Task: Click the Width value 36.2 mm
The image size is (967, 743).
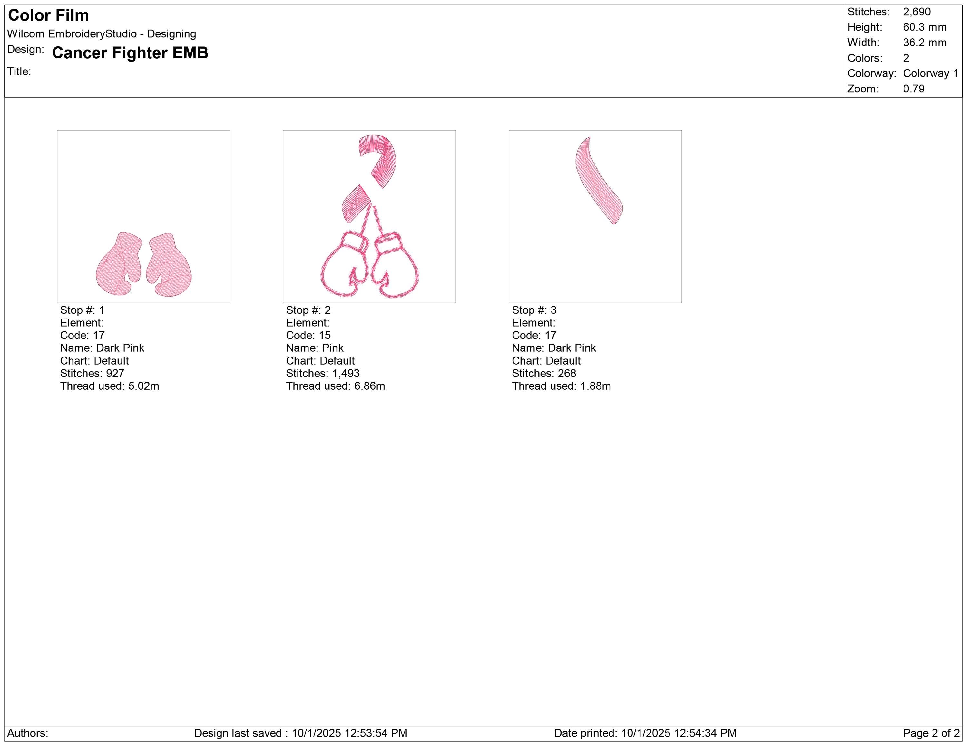Action: click(924, 43)
